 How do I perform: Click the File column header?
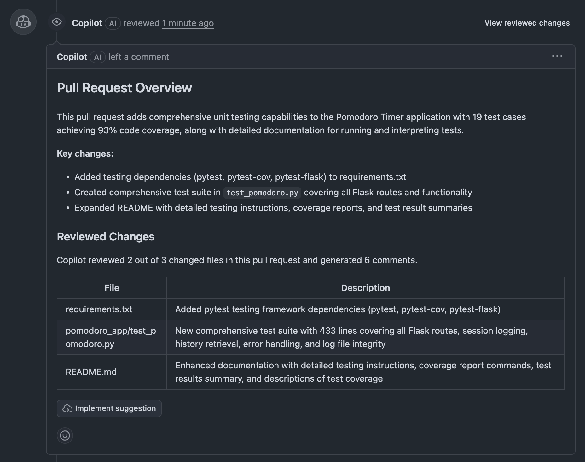(112, 288)
